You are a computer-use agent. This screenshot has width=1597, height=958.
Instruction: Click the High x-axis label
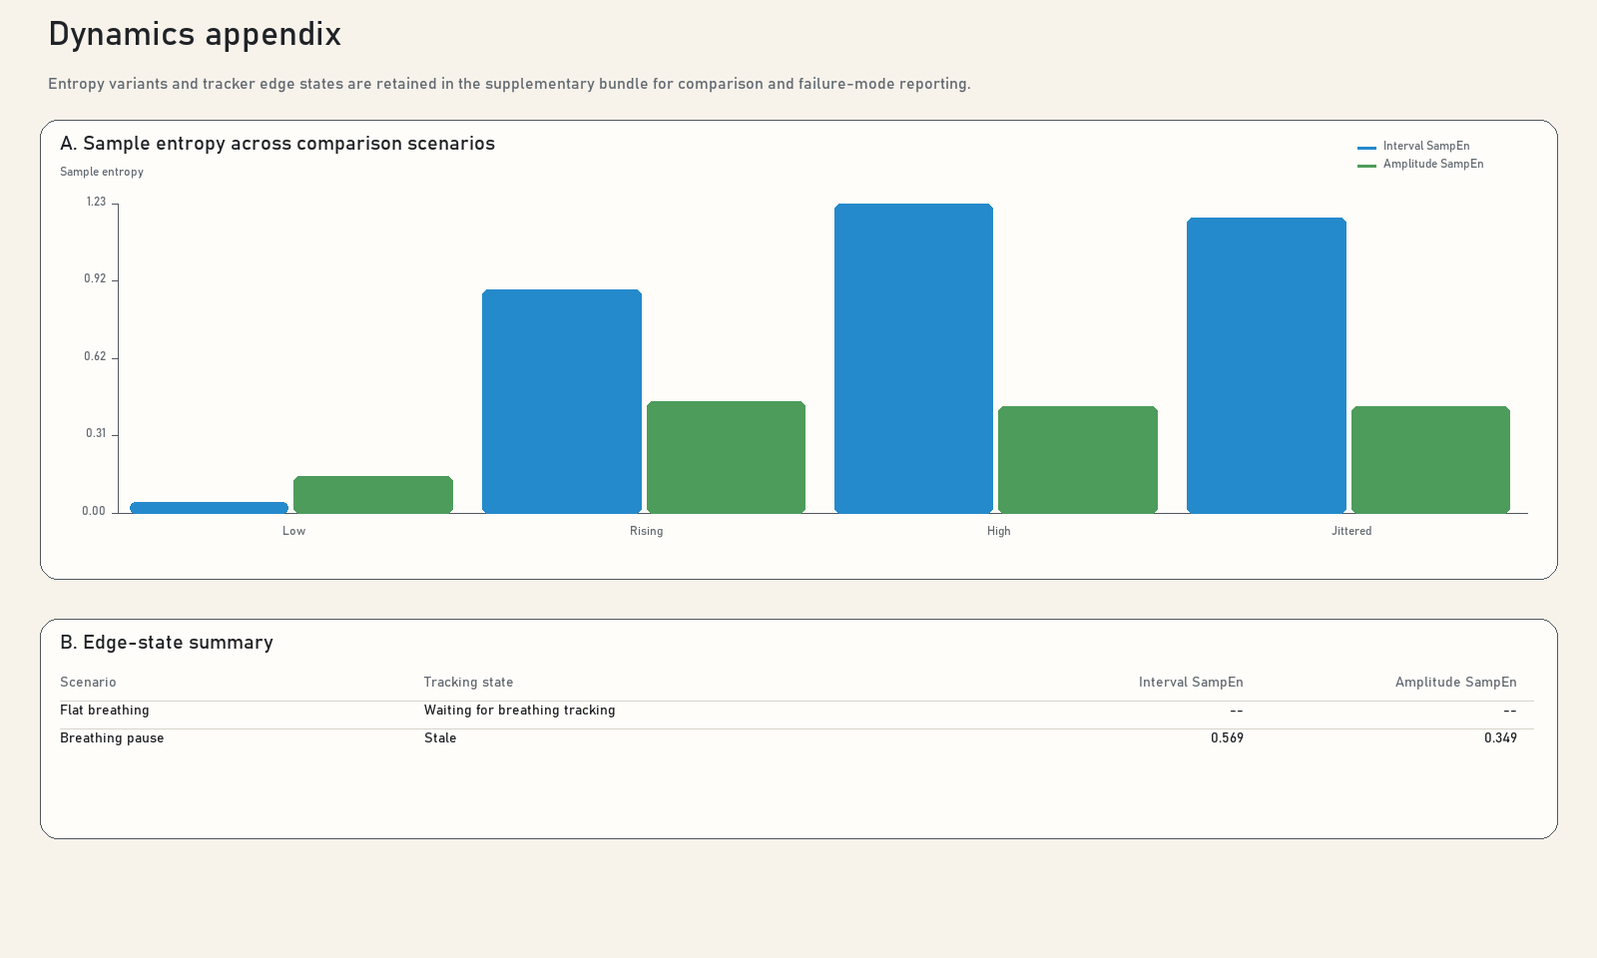click(x=999, y=531)
